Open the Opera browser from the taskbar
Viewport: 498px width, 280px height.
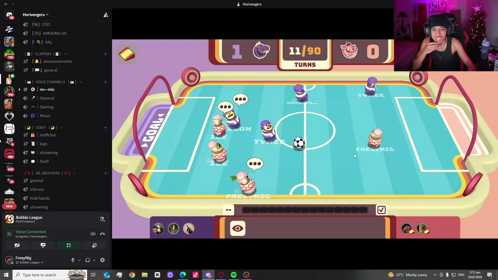[x=221, y=275]
